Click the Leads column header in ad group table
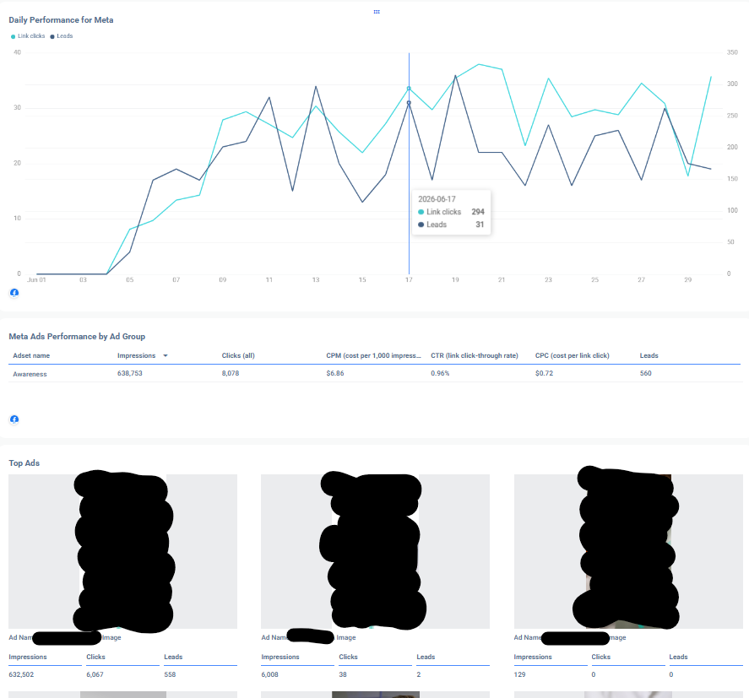Screen dimensions: 749x698 pyautogui.click(x=649, y=355)
